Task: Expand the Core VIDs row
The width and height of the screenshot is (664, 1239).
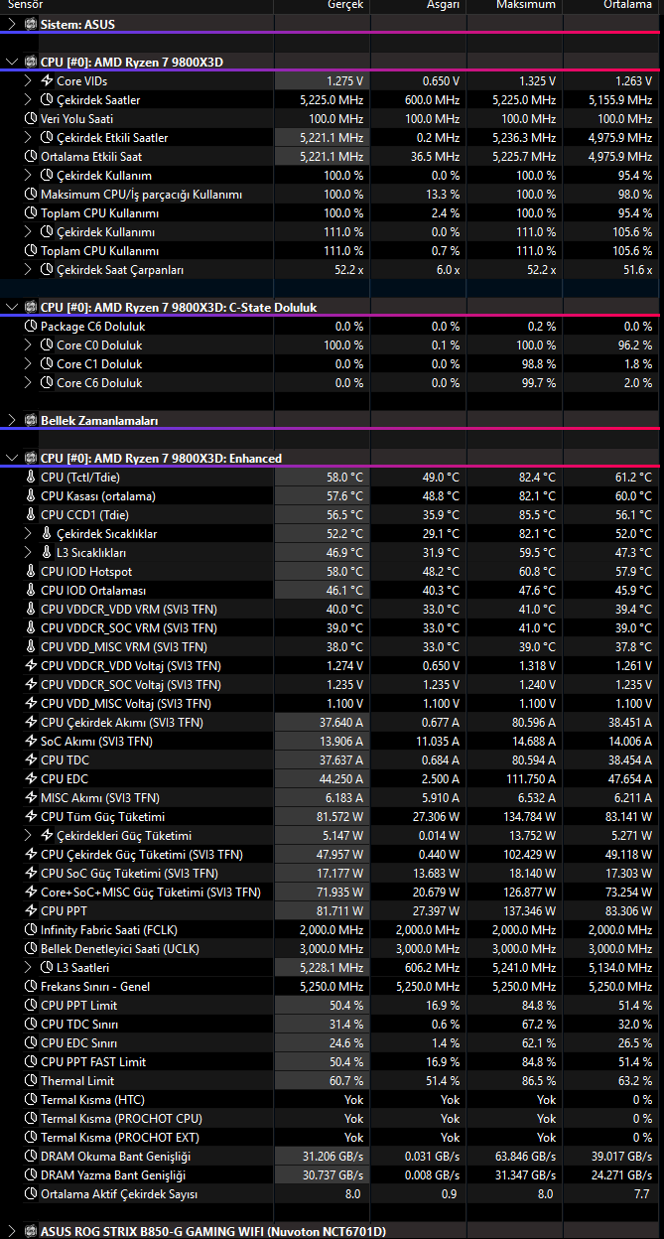Action: point(29,80)
